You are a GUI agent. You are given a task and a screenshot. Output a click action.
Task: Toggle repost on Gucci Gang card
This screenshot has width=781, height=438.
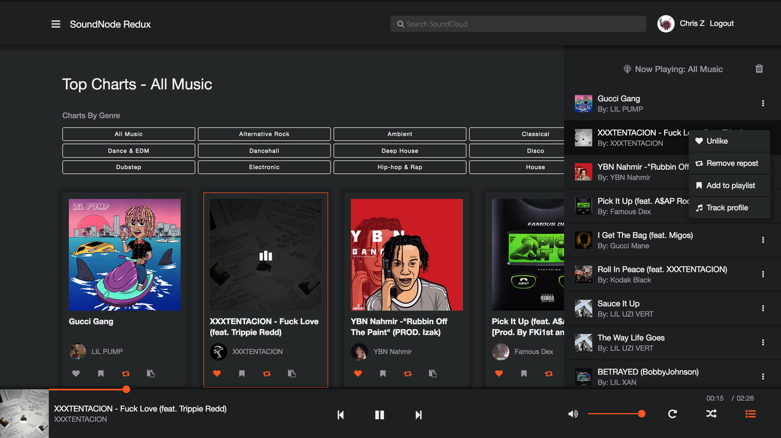coord(126,373)
